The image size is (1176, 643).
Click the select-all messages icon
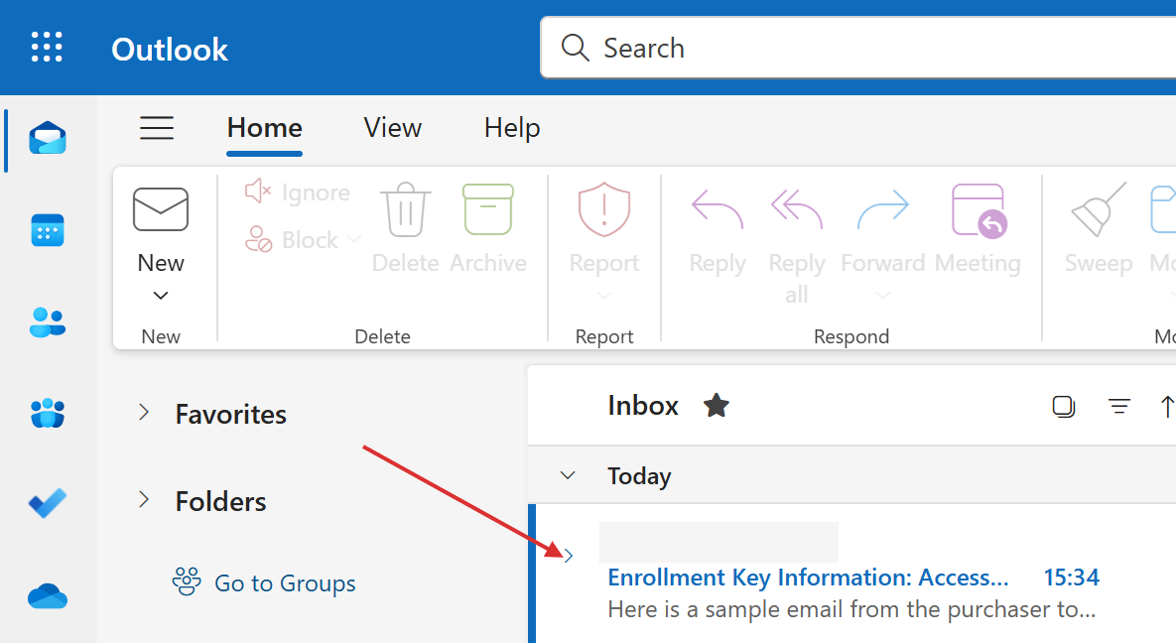[x=1064, y=406]
